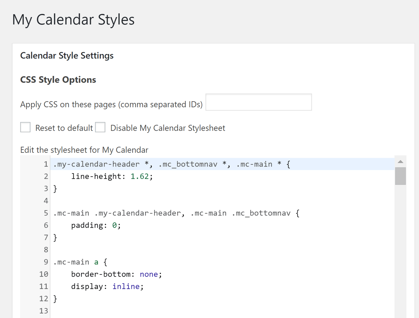
Task: Click the padding: 0 declaration
Action: [96, 225]
